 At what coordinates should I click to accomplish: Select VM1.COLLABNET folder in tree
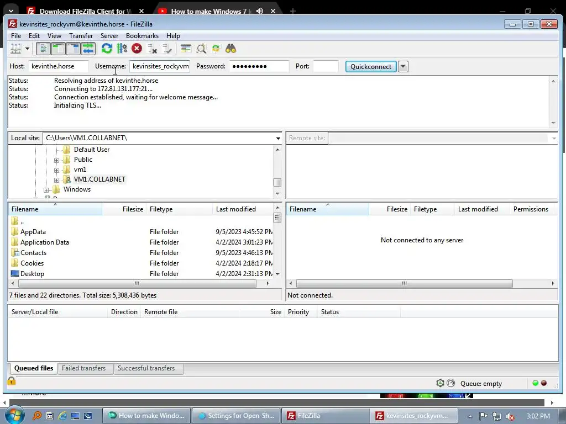pyautogui.click(x=99, y=179)
